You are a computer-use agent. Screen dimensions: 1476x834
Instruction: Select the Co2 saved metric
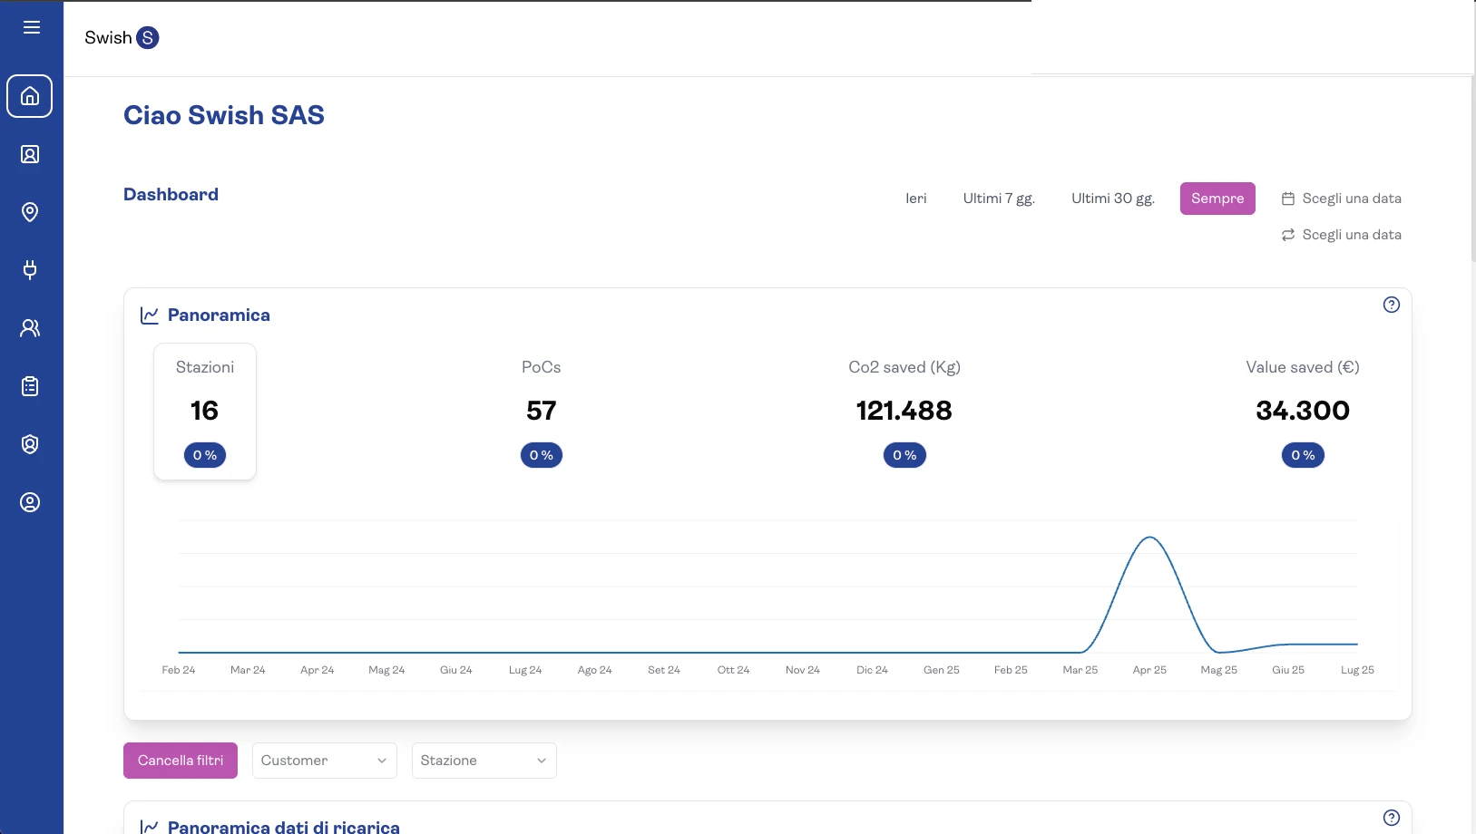pos(904,412)
